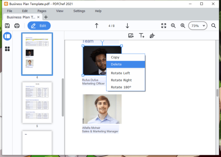Open the page grid view icon
This screenshot has height=157, width=221.
[7, 49]
